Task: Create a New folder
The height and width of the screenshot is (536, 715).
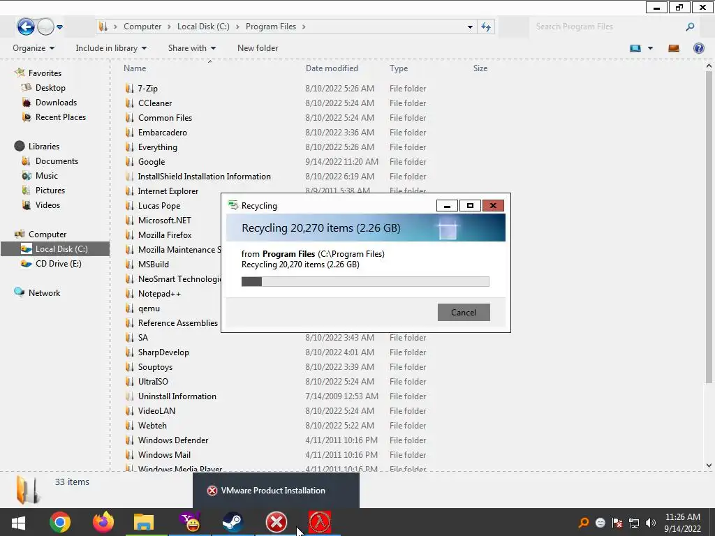Action: tap(258, 48)
